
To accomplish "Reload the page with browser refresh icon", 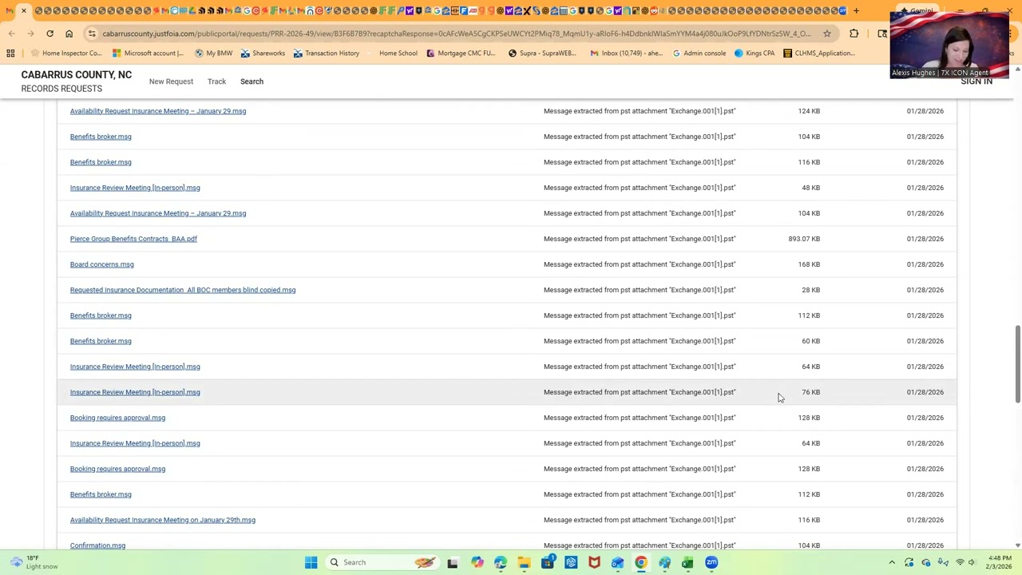I will 50,34.
